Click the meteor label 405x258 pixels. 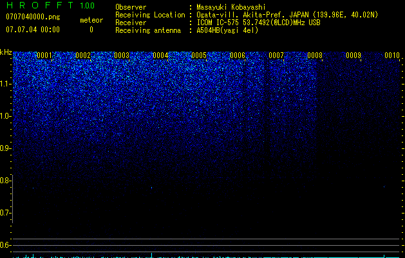pyautogui.click(x=91, y=20)
